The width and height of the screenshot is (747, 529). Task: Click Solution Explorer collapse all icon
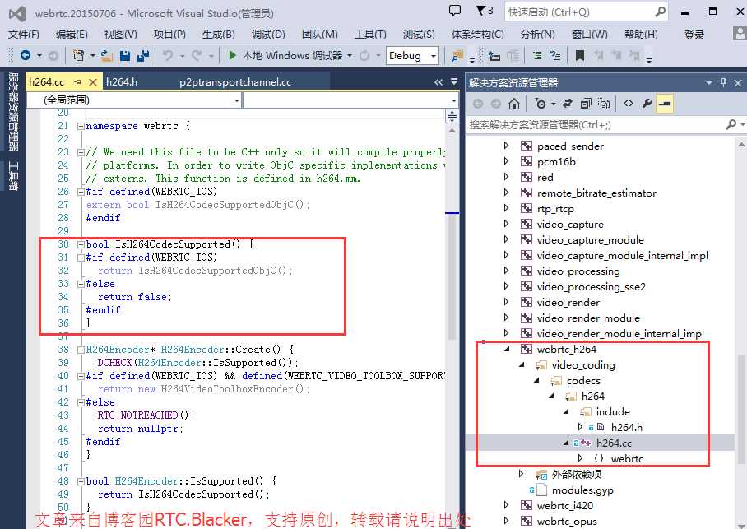point(586,104)
